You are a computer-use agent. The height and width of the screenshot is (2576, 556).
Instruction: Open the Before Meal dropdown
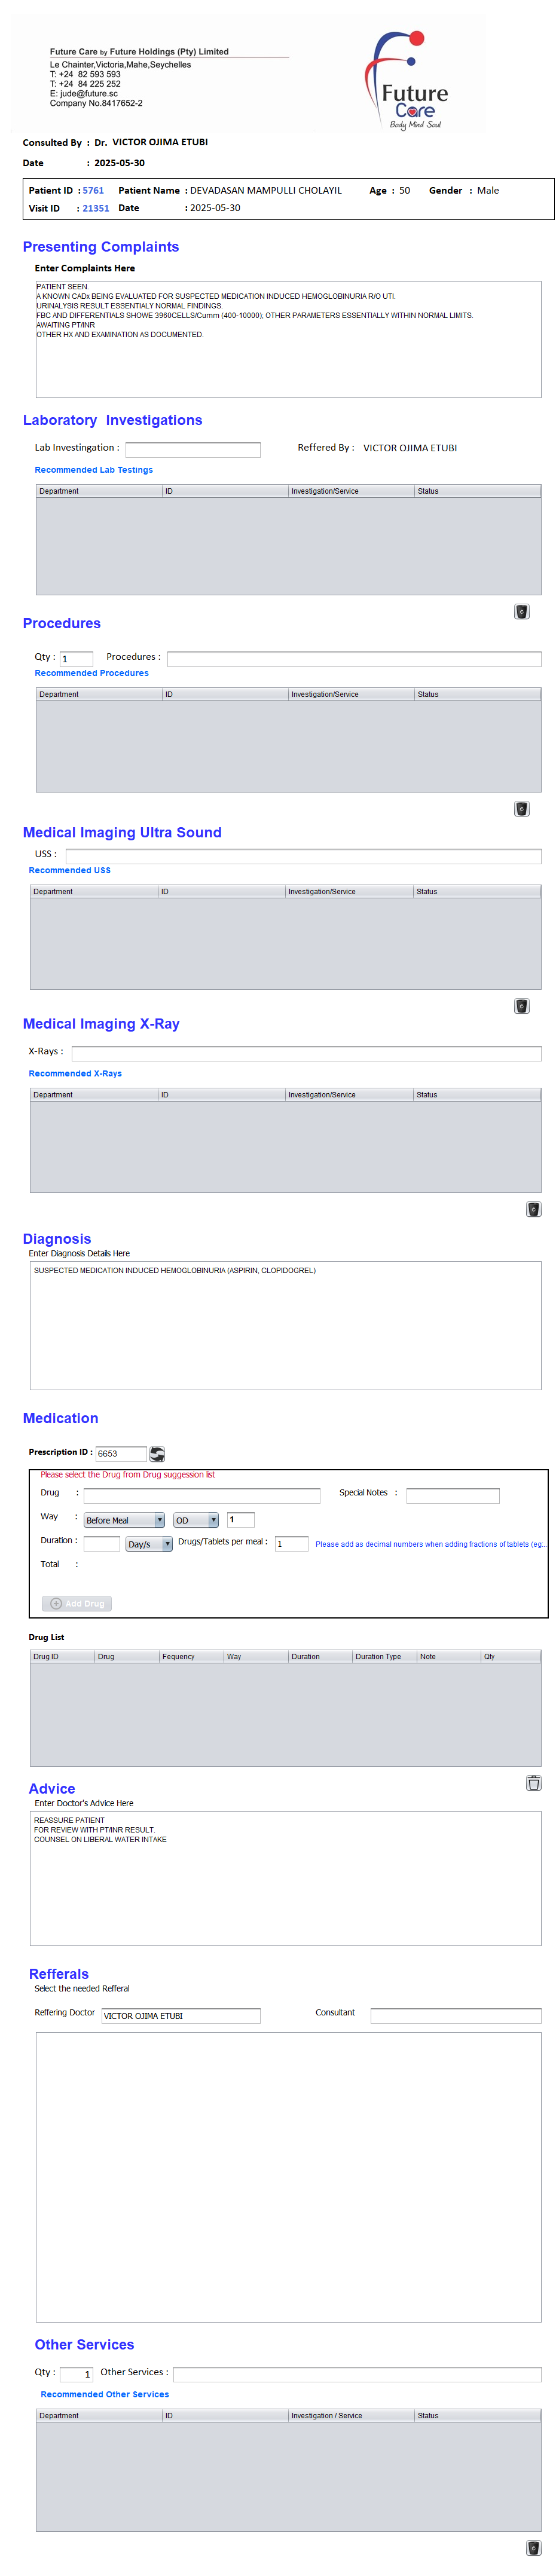(x=124, y=1520)
